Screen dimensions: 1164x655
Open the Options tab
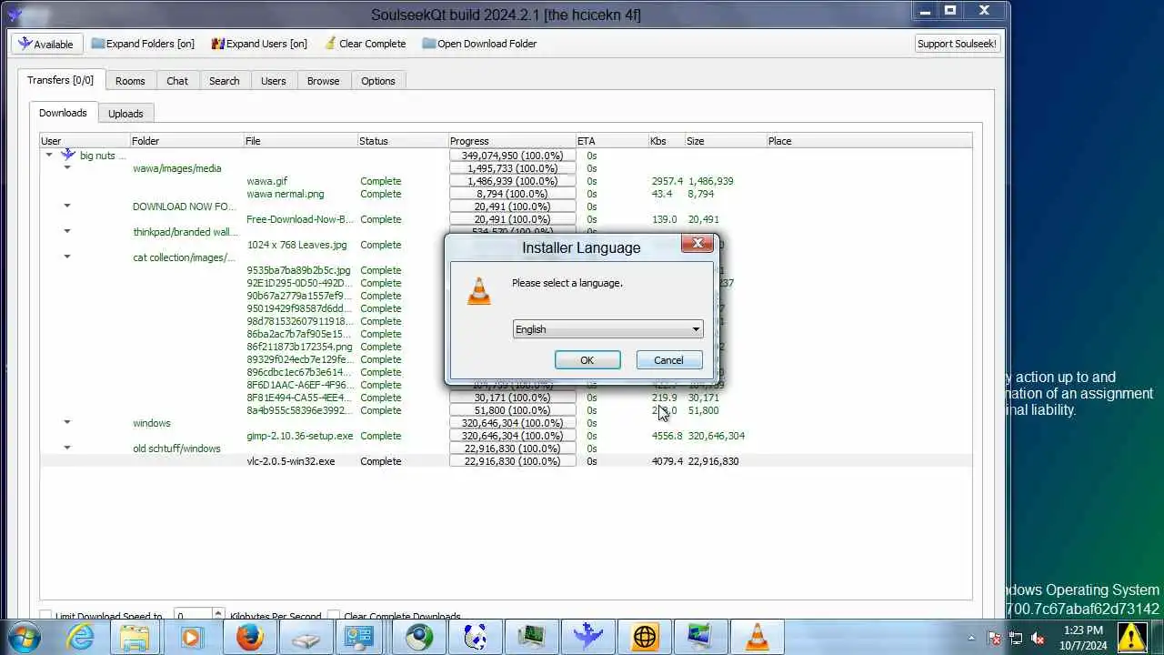[378, 81]
